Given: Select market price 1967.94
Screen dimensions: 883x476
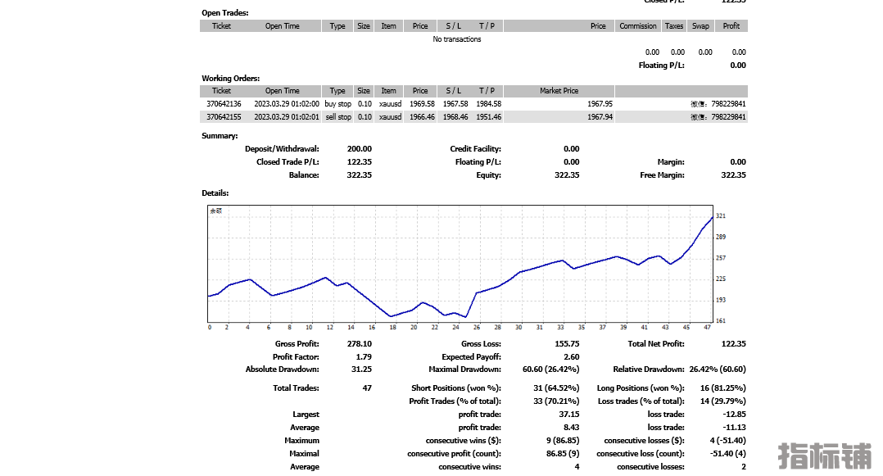Looking at the screenshot, I should click(x=600, y=116).
